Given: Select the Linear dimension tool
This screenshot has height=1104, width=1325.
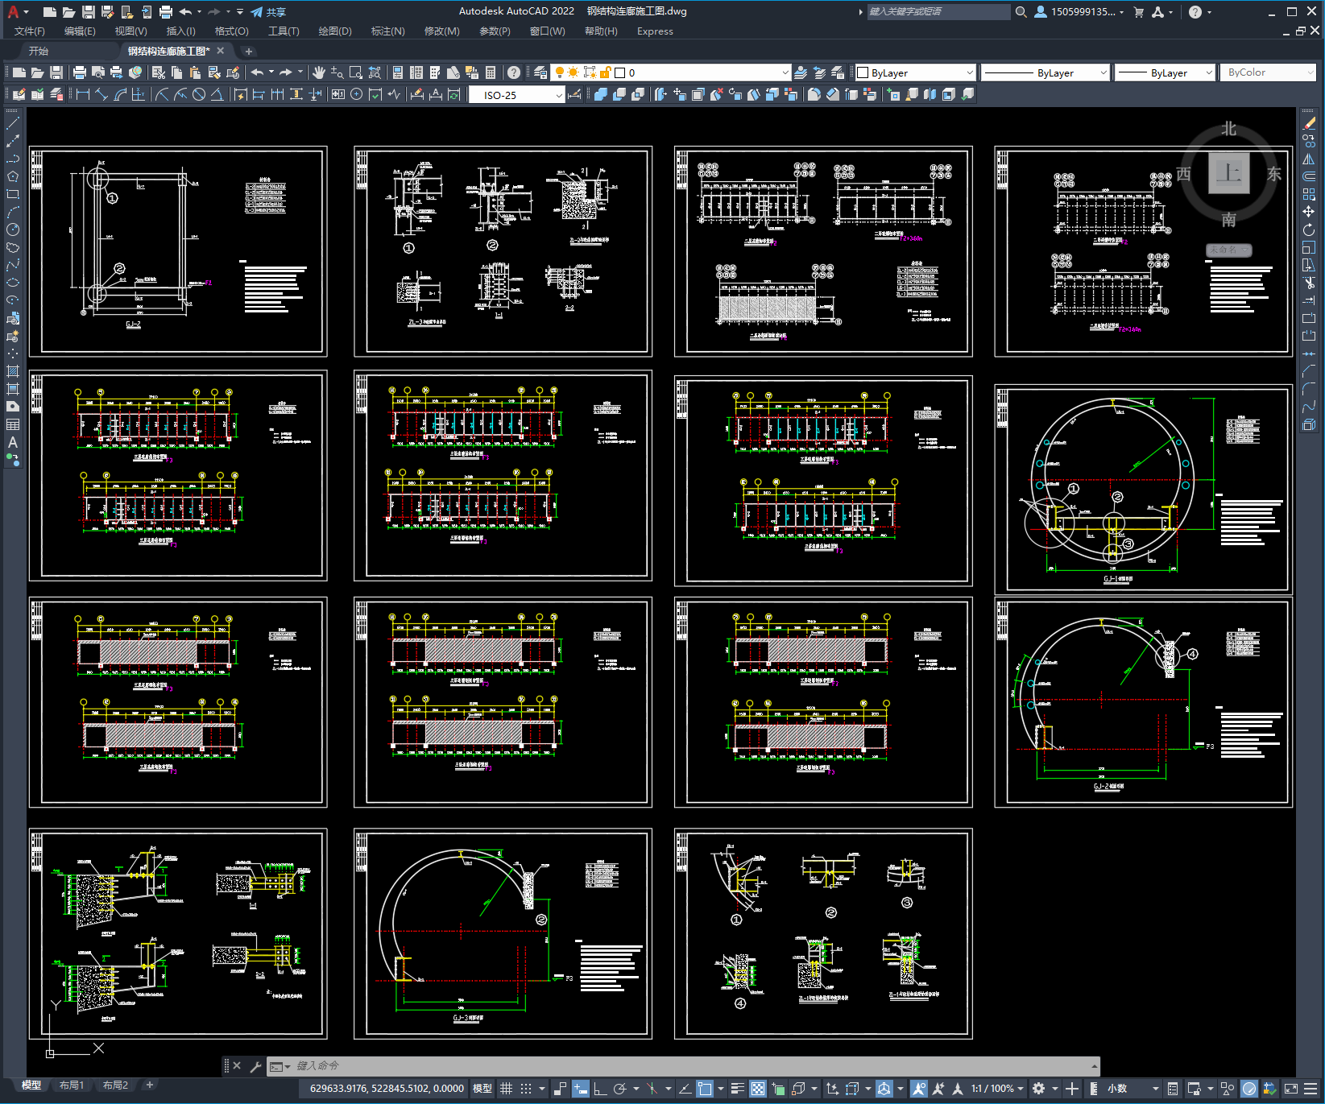Looking at the screenshot, I should (x=82, y=95).
